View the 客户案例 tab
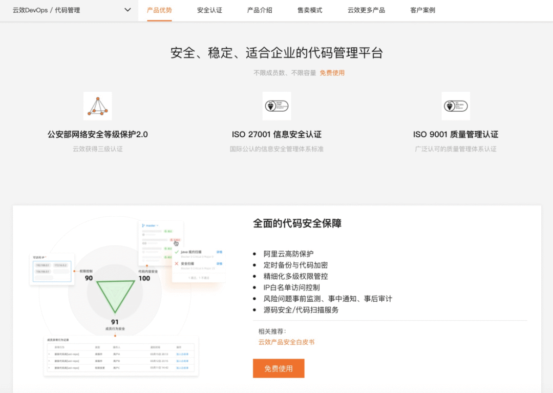This screenshot has height=393, width=553. pos(422,10)
